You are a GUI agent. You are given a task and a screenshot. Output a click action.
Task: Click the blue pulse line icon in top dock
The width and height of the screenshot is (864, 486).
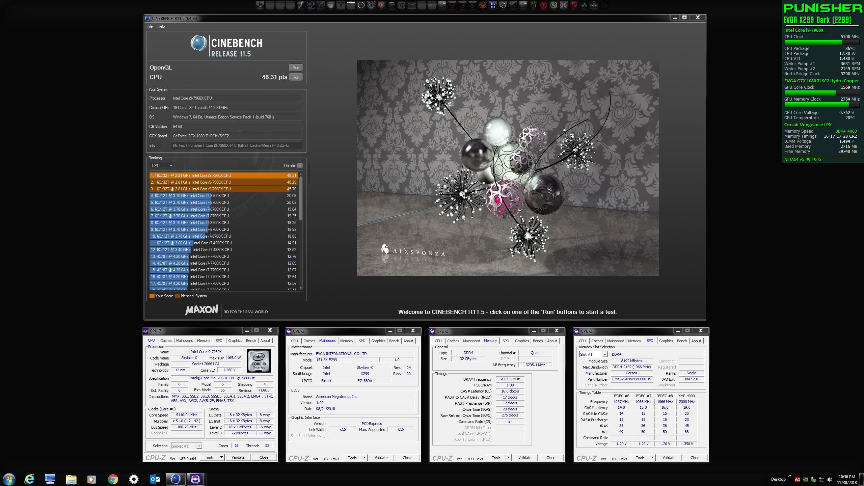pyautogui.click(x=584, y=5)
